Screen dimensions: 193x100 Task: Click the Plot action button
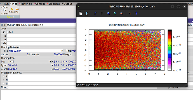point(17,10)
